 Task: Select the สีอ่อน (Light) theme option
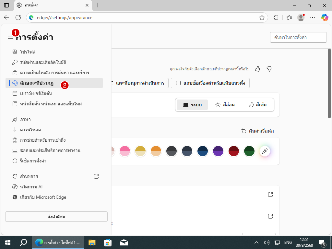tap(225, 105)
